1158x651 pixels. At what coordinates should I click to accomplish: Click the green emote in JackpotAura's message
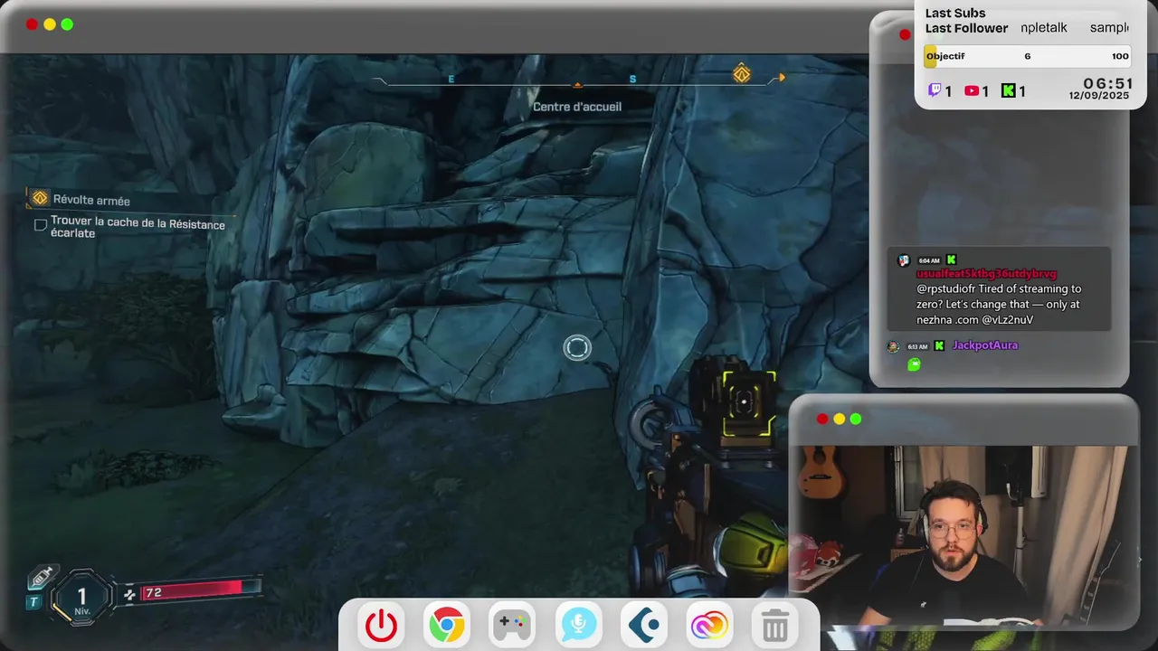[914, 364]
